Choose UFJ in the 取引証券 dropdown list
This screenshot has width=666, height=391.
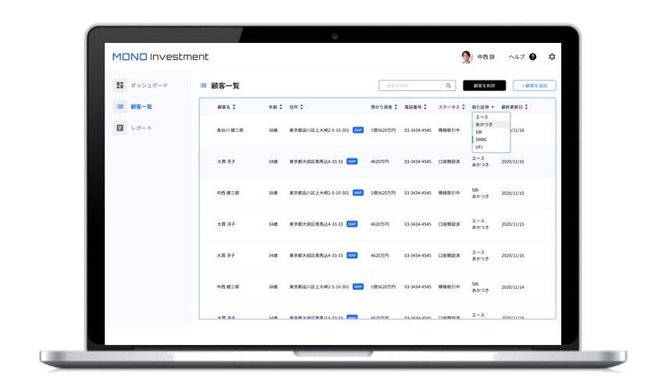pyautogui.click(x=491, y=148)
